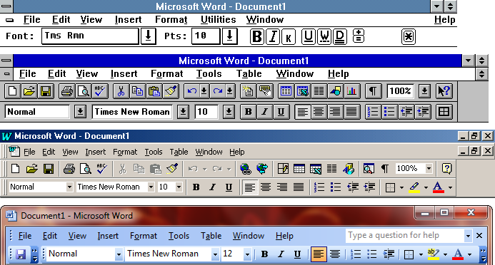Image resolution: width=495 pixels, height=265 pixels.
Task: Toggle word underline W in Tms Rmn ribbon
Action: click(x=324, y=36)
